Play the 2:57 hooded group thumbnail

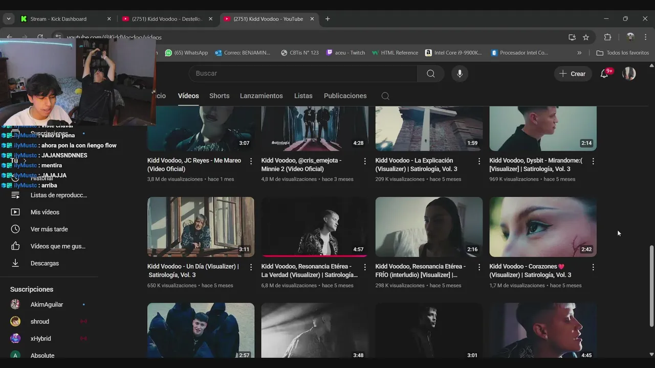point(201,331)
